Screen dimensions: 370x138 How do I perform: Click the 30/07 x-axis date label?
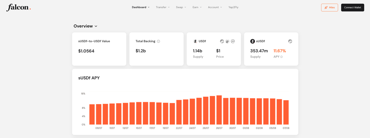(x=232, y=128)
